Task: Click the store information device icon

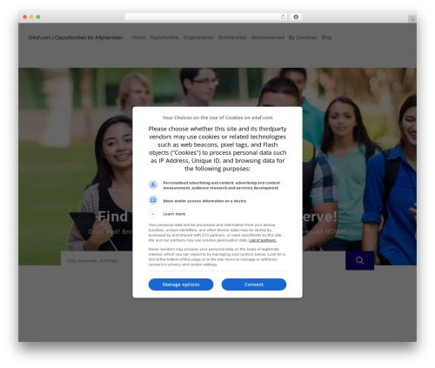Action: [x=153, y=200]
